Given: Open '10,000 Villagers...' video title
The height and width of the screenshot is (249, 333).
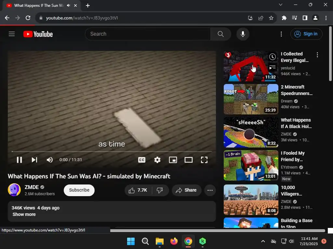Looking at the screenshot, I should (291, 191).
